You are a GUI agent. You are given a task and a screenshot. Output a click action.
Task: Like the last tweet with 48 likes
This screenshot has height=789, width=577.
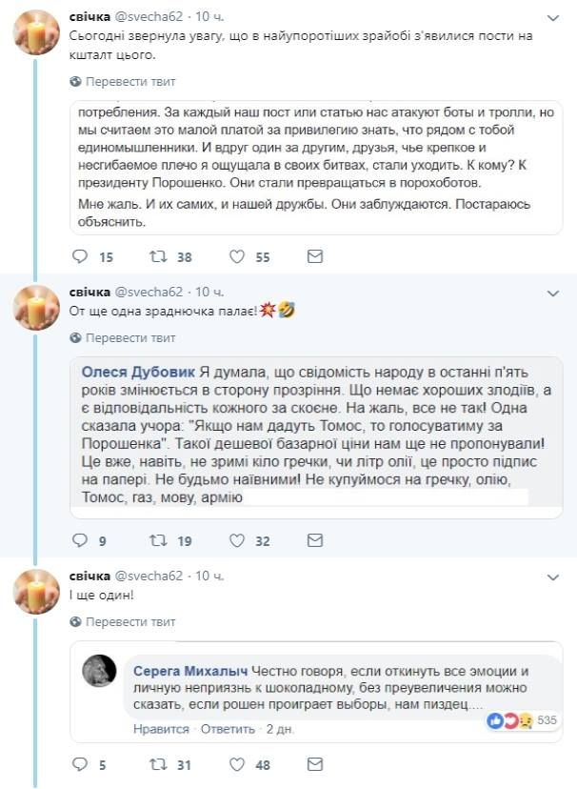[x=237, y=765]
